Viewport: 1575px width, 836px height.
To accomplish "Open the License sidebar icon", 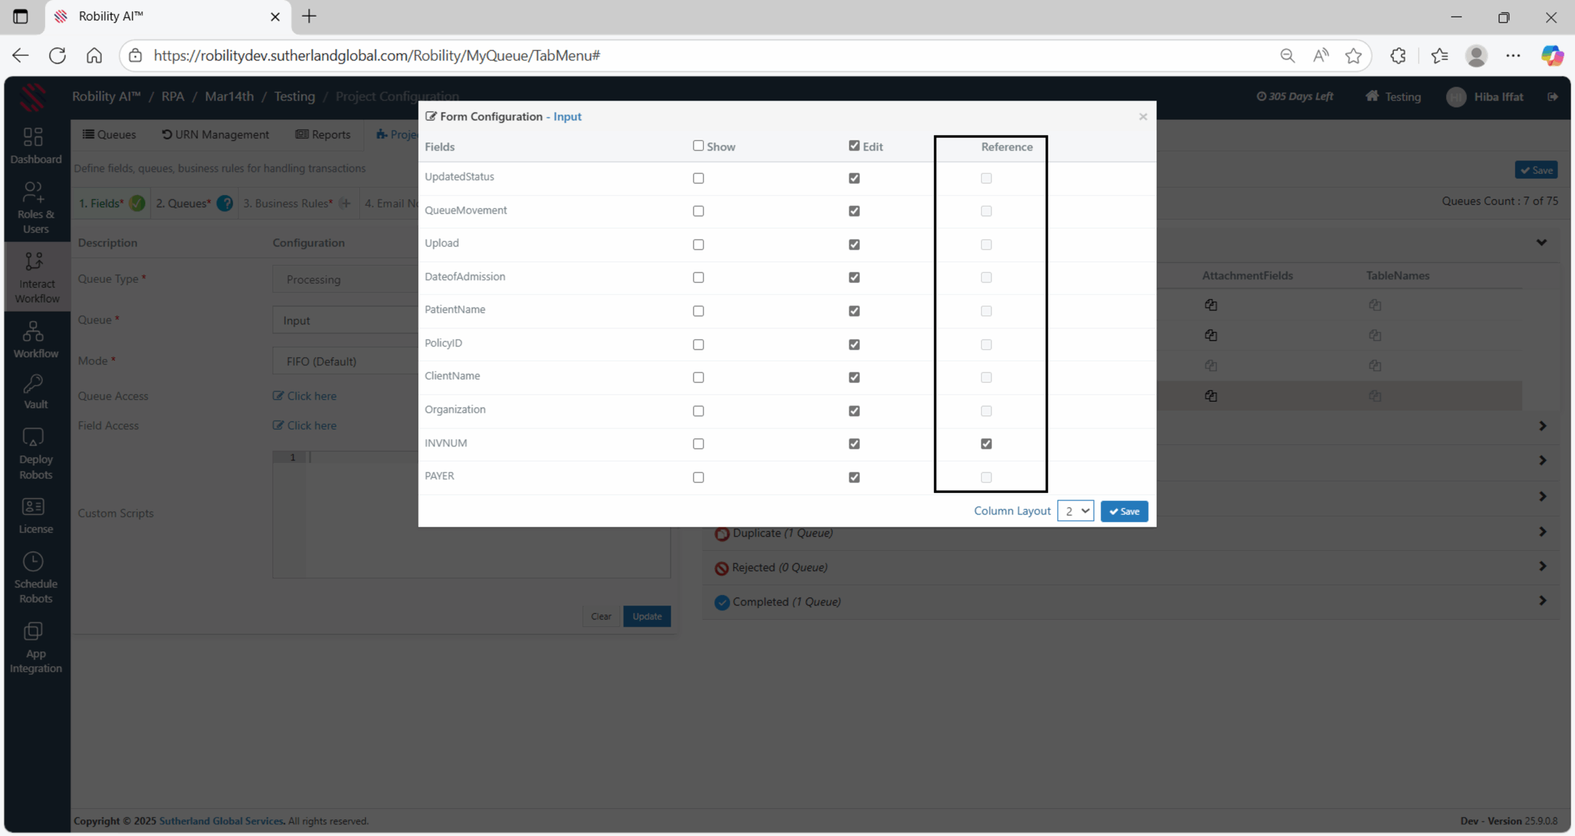I will pyautogui.click(x=33, y=507).
